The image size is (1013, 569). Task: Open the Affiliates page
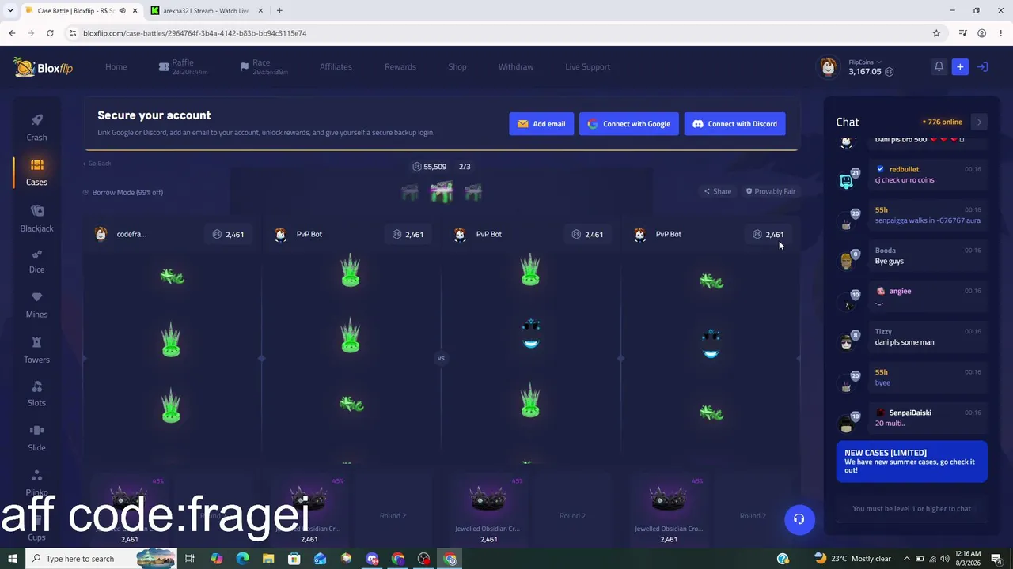pos(336,67)
